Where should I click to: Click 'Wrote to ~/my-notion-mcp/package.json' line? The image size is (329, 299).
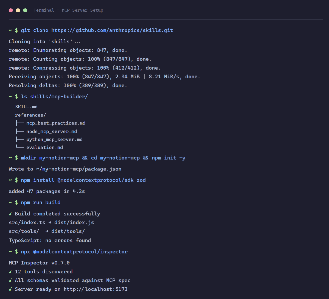65,169
